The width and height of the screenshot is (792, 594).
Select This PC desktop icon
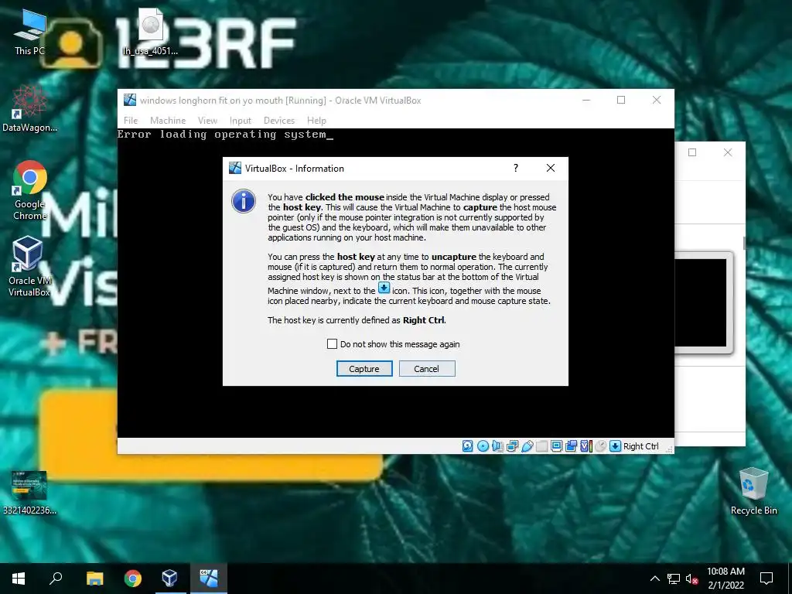(x=30, y=32)
